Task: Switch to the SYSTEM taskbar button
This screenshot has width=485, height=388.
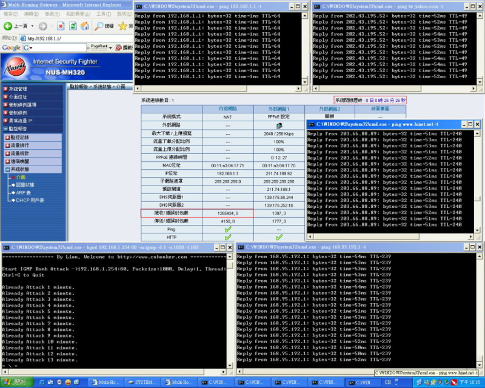Action: point(142,383)
